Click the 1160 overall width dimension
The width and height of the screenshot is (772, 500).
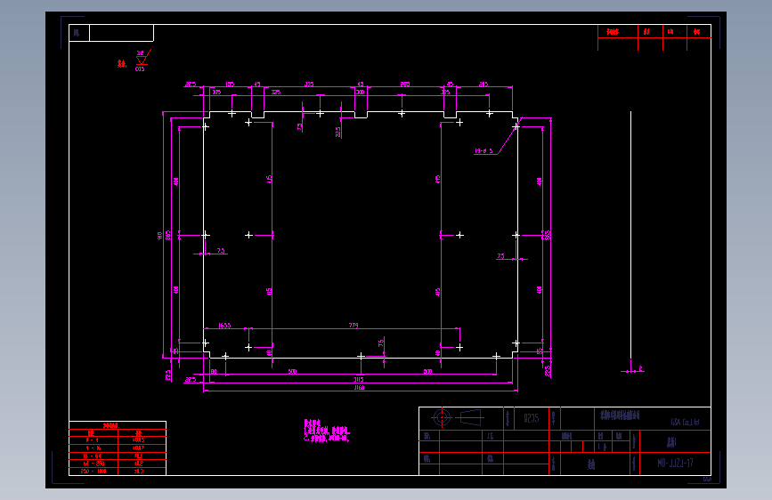pos(359,388)
